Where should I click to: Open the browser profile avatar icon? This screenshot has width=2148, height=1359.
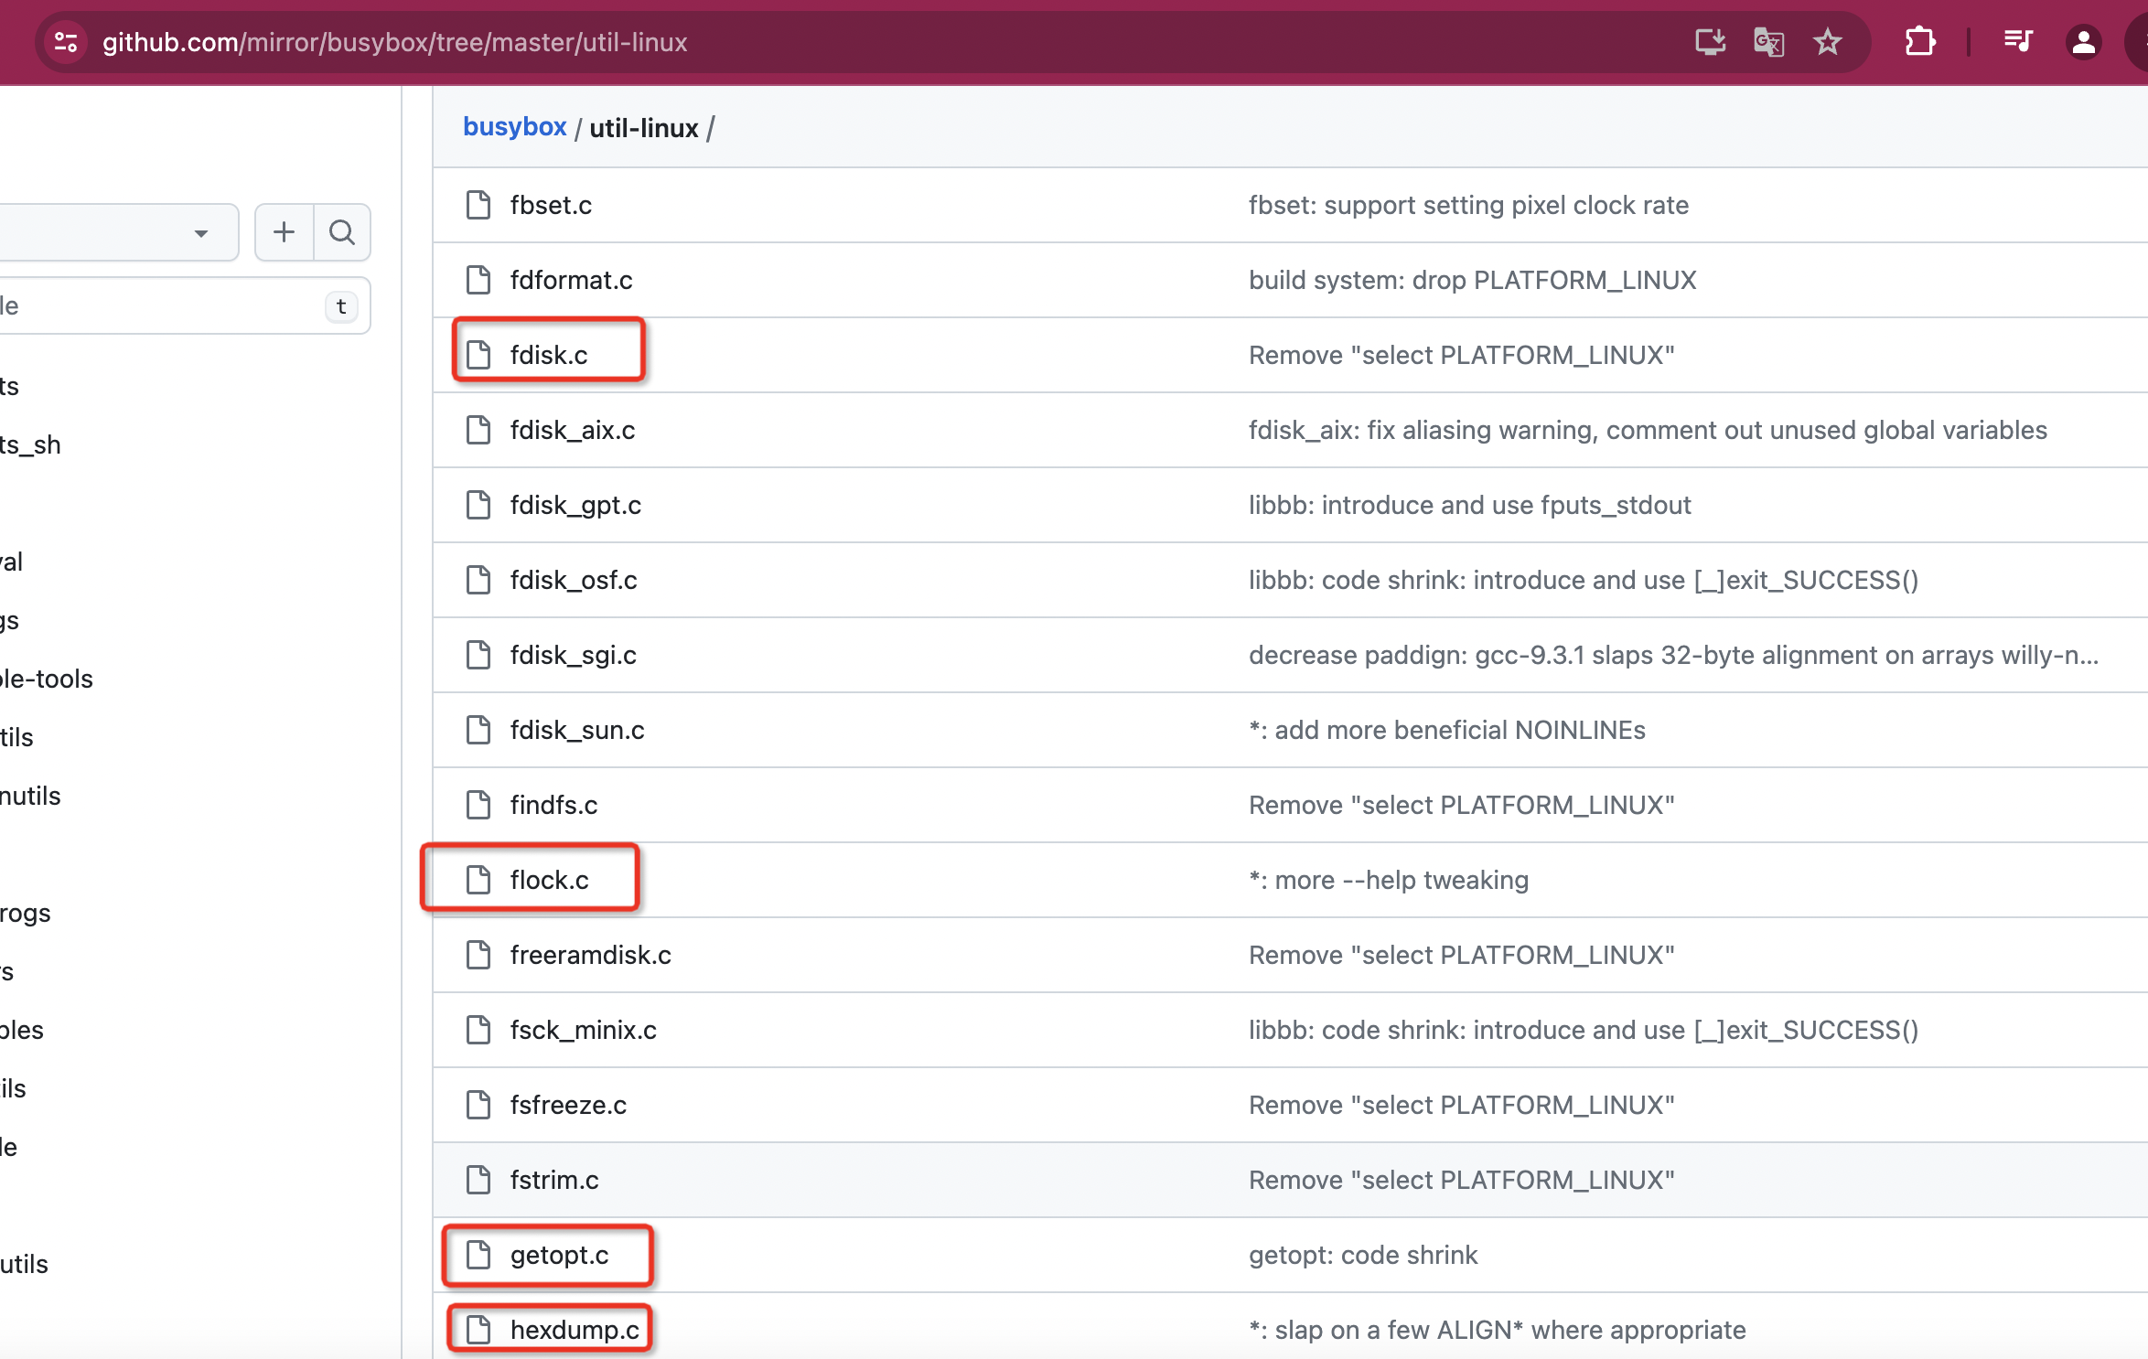coord(2084,42)
